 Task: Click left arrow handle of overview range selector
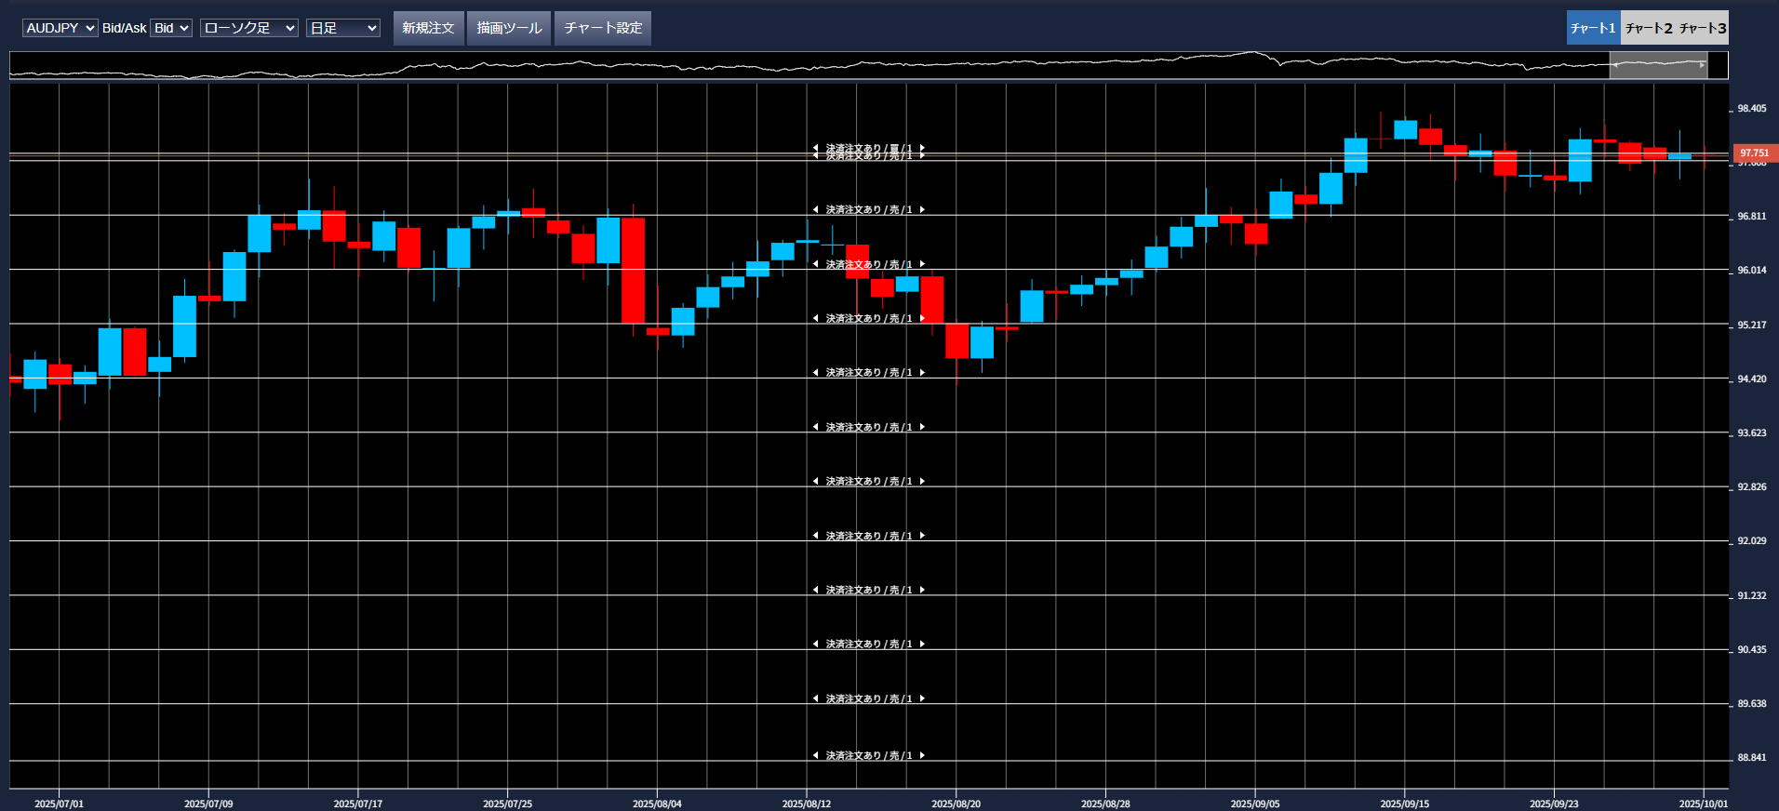click(1616, 65)
